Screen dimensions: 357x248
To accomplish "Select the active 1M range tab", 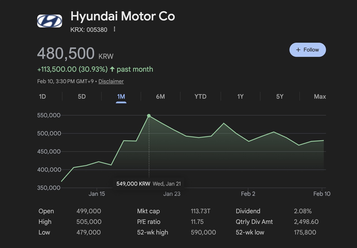I will (x=121, y=96).
